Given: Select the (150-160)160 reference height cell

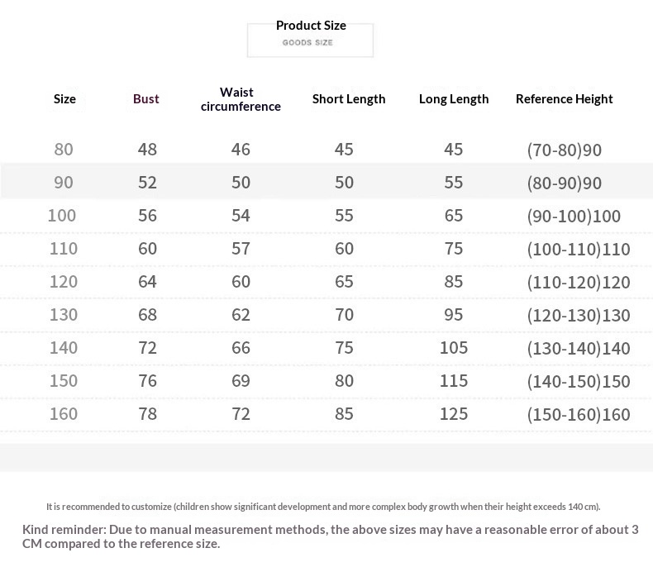Looking at the screenshot, I should point(579,415).
